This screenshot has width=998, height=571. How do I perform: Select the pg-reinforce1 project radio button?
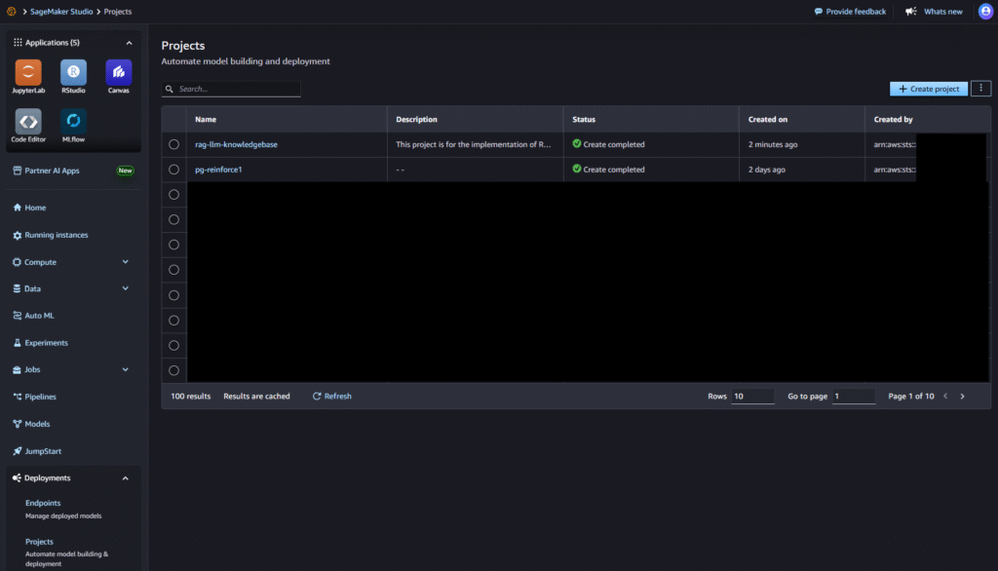pos(173,170)
